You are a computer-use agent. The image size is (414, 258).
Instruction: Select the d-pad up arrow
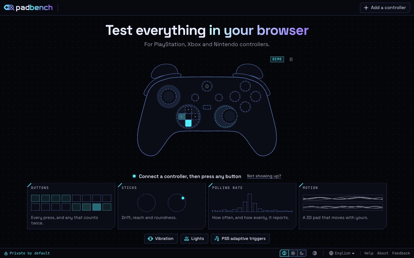[189, 110]
